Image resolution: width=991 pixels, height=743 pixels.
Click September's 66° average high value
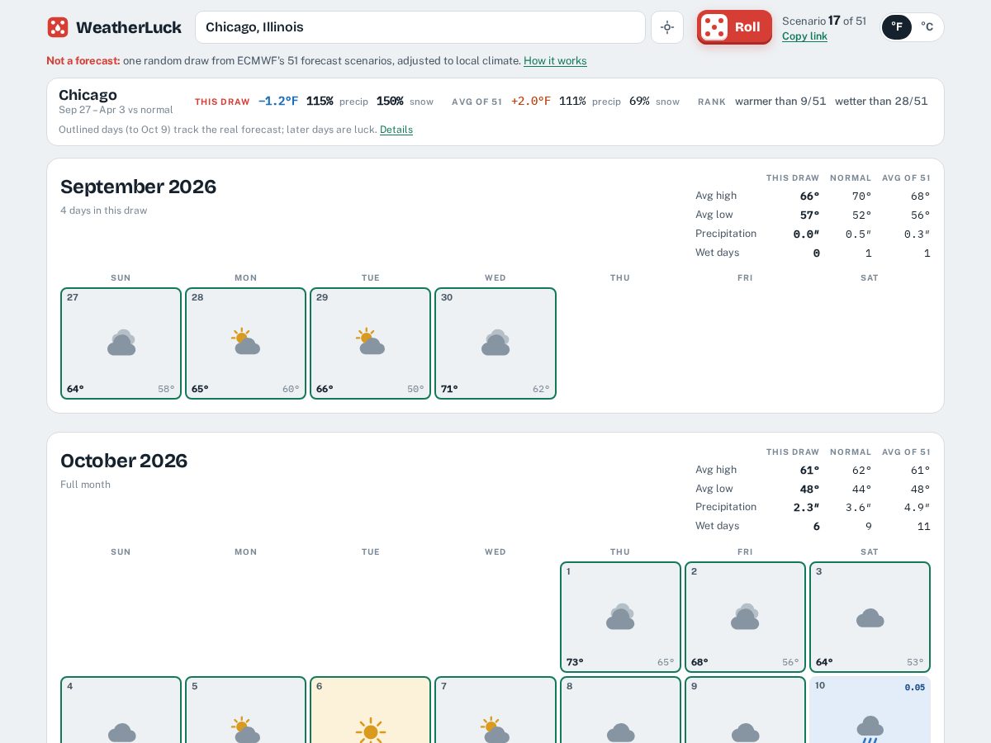coord(809,196)
